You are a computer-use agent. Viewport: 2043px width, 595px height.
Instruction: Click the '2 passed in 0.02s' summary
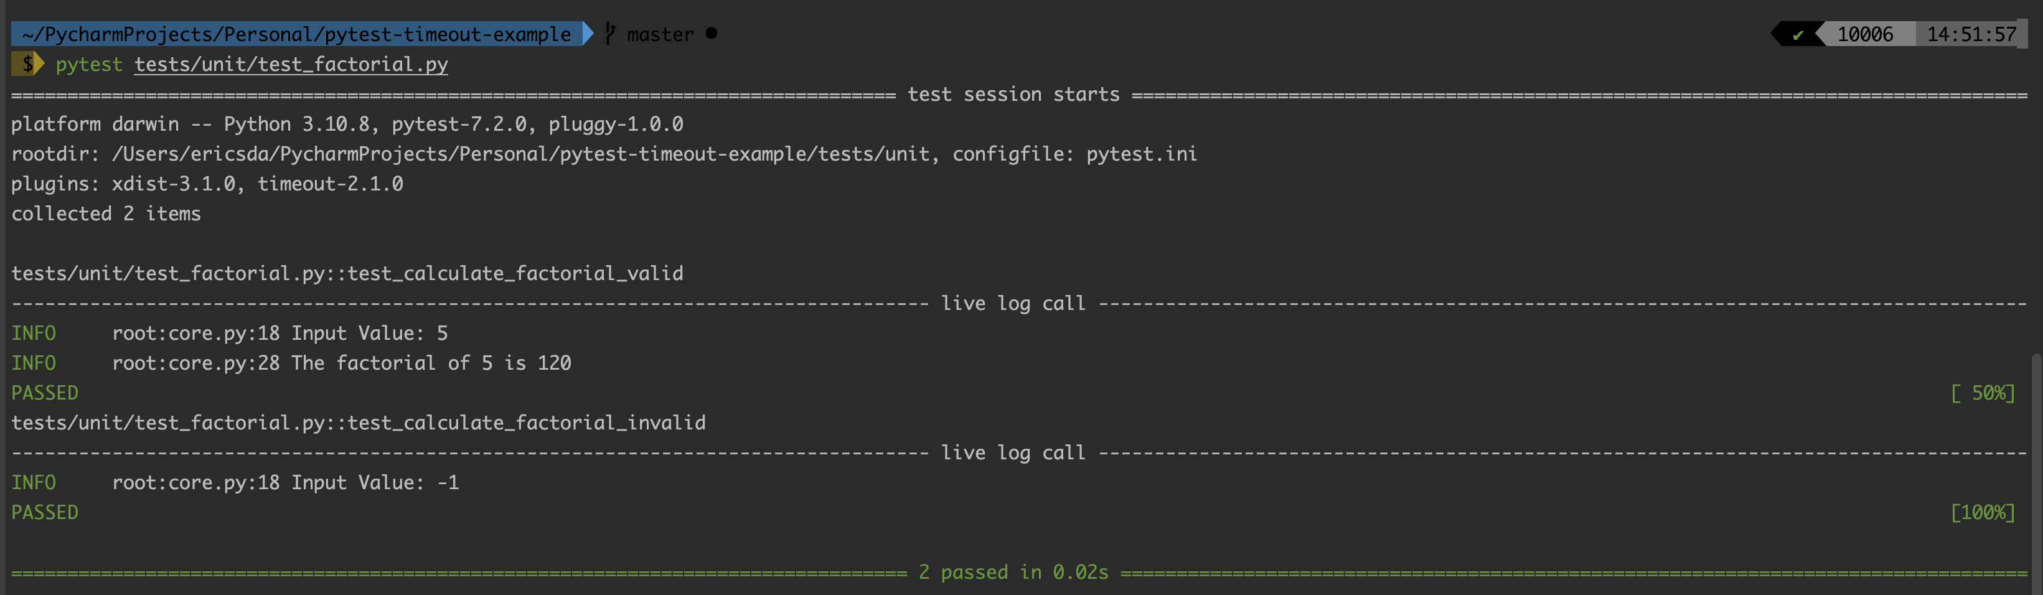click(1013, 572)
